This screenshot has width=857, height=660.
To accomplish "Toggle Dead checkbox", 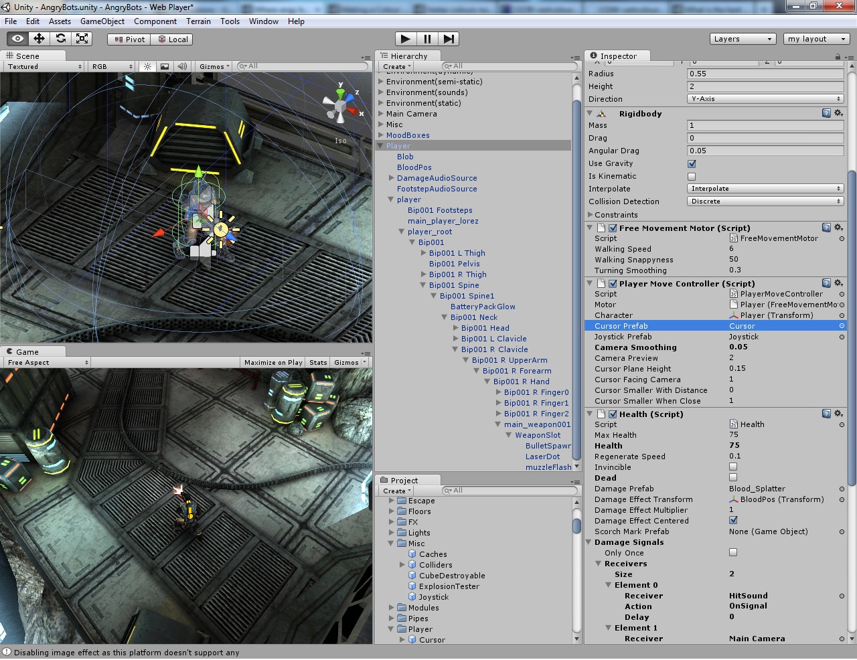I will [x=733, y=478].
